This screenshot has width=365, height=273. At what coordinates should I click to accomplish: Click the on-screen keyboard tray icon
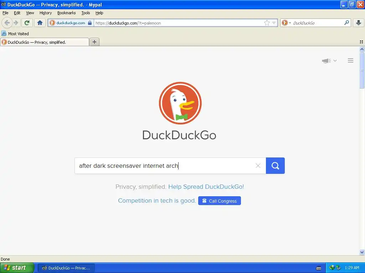tap(319, 268)
